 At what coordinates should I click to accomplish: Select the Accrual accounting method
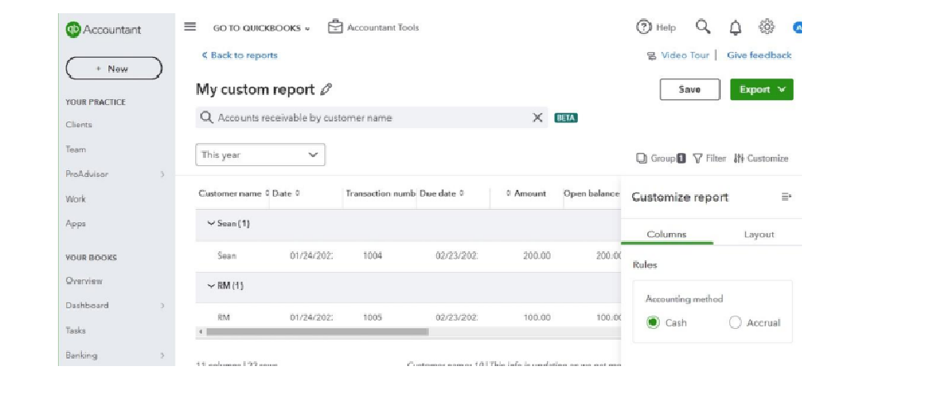pyautogui.click(x=735, y=322)
